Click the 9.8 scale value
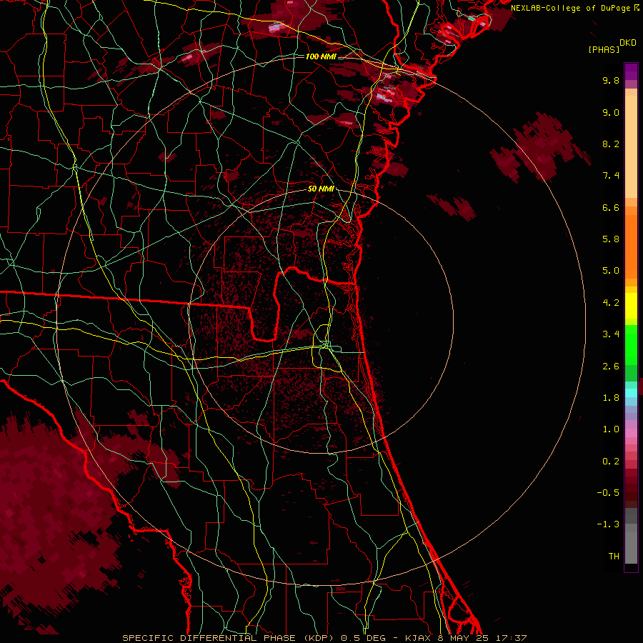Viewport: 643px width, 643px height. coord(611,80)
